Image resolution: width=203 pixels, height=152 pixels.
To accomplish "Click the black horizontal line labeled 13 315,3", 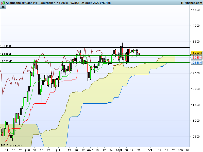I will click(95, 47).
